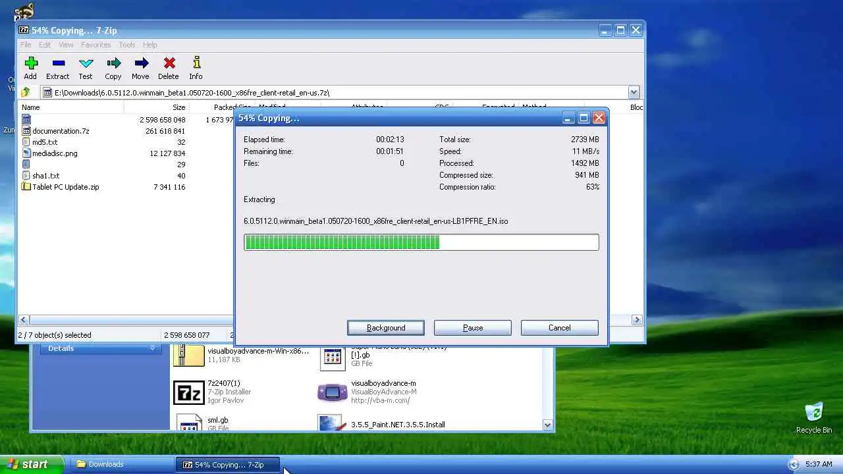The width and height of the screenshot is (843, 474).
Task: Click the visualboyadvance-m-Win-x86 zip folder icon
Action: (x=188, y=355)
